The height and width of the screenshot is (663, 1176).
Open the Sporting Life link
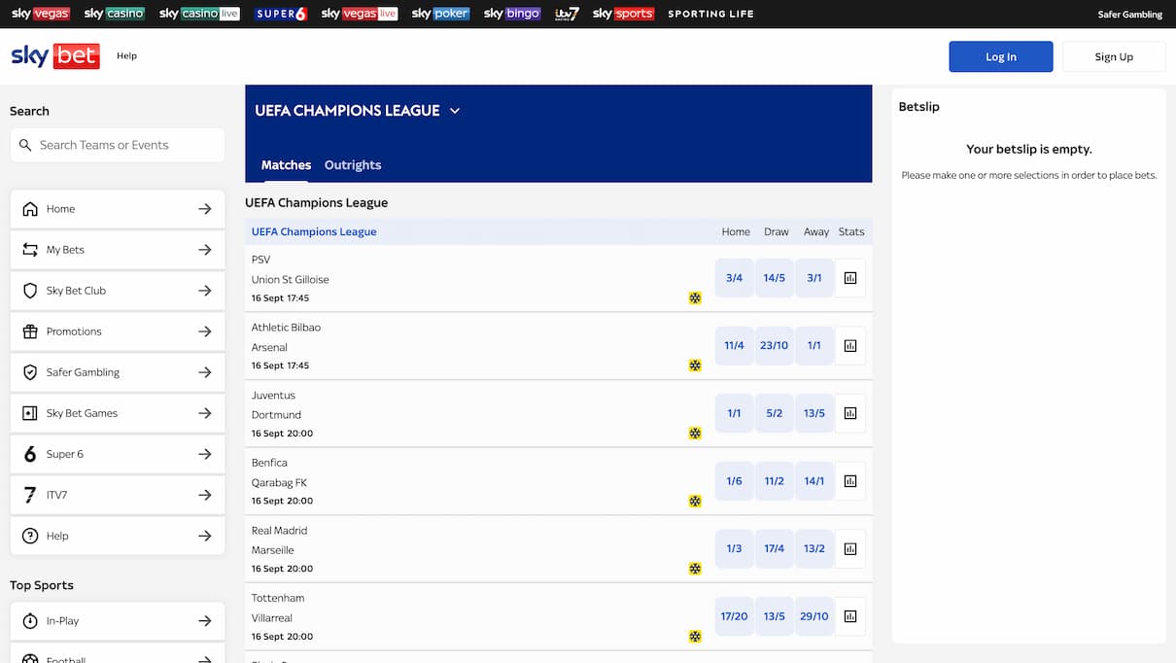(x=710, y=14)
